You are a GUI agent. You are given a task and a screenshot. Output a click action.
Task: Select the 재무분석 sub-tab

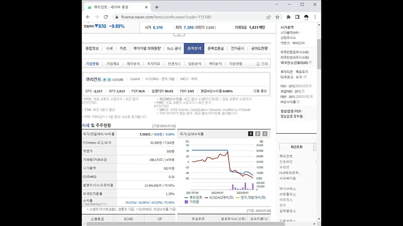pos(133,64)
